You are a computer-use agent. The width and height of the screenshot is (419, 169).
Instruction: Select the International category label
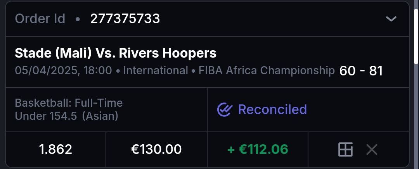[156, 71]
